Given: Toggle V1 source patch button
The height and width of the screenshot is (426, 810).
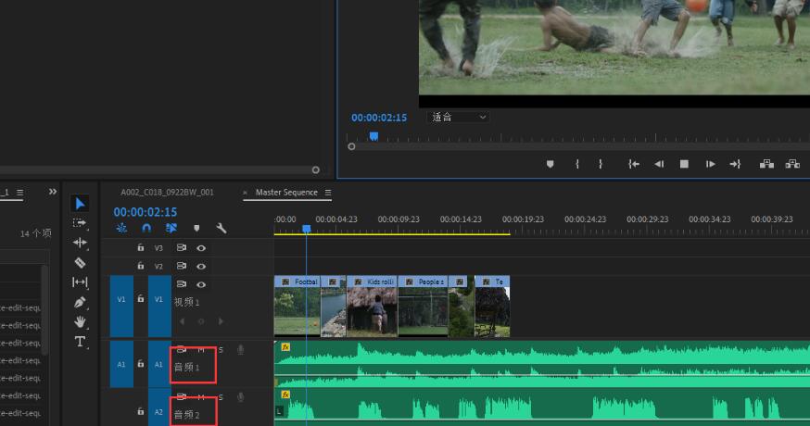Looking at the screenshot, I should (121, 307).
